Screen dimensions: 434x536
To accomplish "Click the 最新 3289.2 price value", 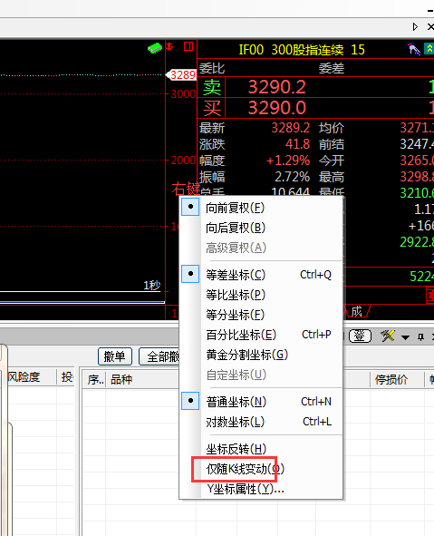I will pyautogui.click(x=290, y=128).
